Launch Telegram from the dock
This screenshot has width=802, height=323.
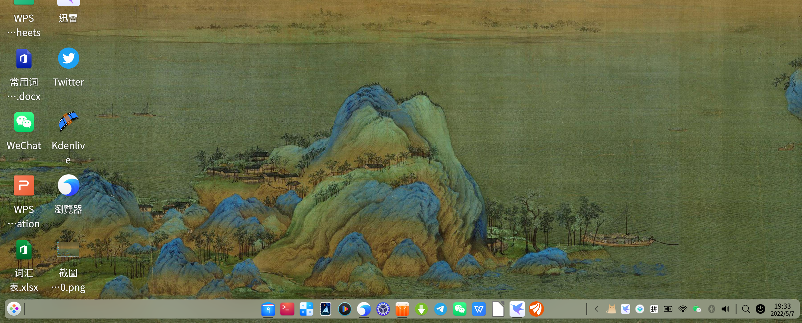point(441,309)
